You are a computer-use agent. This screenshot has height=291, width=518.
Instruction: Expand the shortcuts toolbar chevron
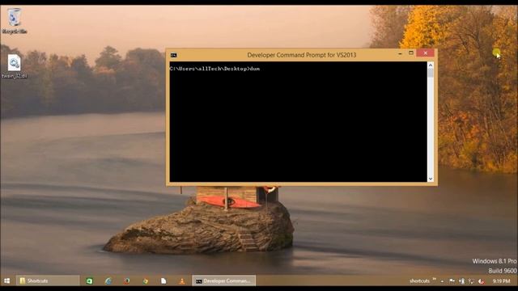click(434, 280)
